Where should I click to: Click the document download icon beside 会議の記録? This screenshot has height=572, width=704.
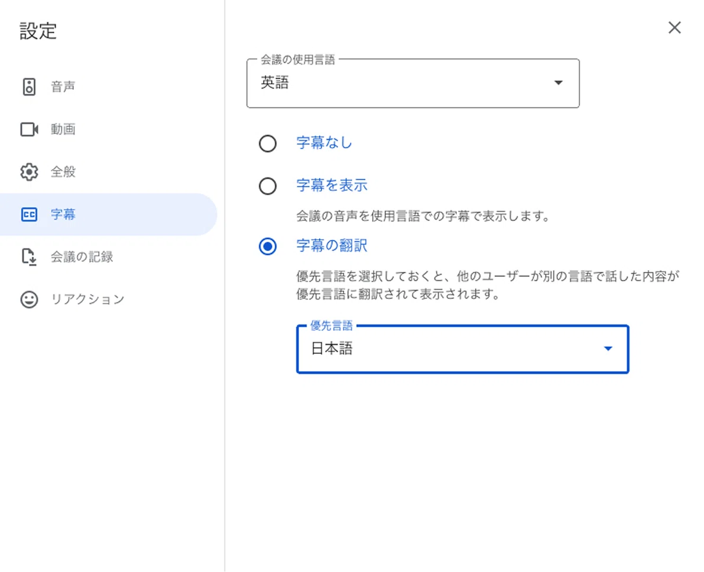tap(29, 257)
